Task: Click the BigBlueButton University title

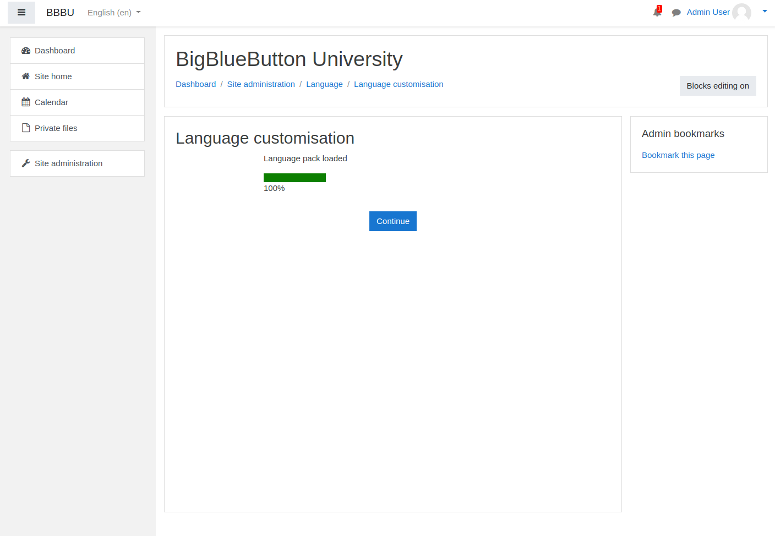Action: (x=289, y=59)
